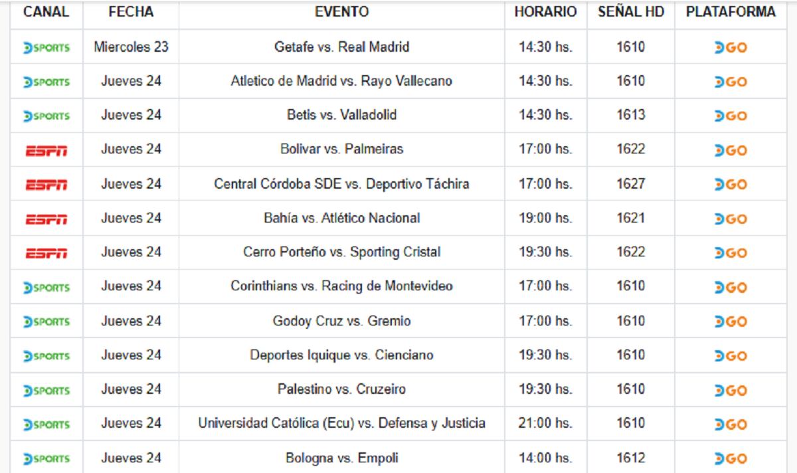The height and width of the screenshot is (473, 797).
Task: Open DGO logo in Betis vs. Valladolid row
Action: coord(731,116)
